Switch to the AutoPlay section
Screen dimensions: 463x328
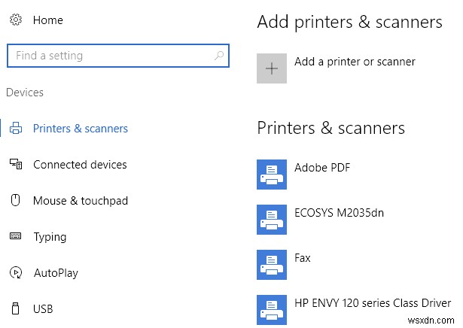(x=56, y=273)
